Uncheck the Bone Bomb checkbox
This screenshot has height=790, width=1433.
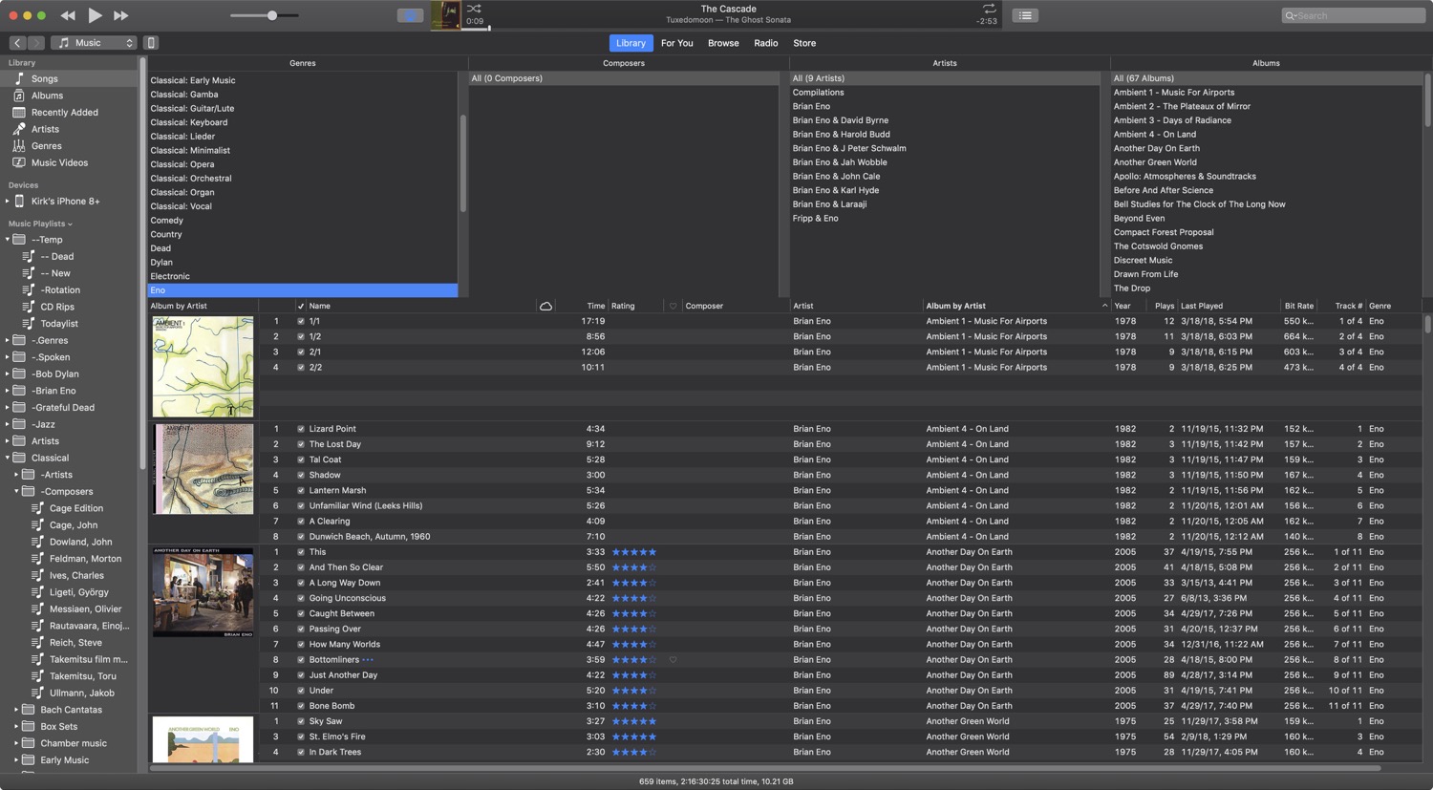(x=301, y=707)
